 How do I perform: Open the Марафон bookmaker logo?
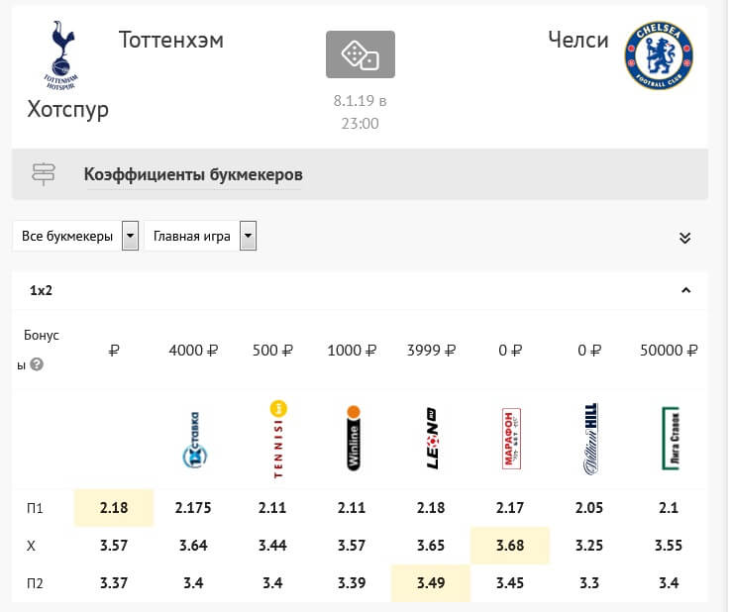[x=511, y=439]
